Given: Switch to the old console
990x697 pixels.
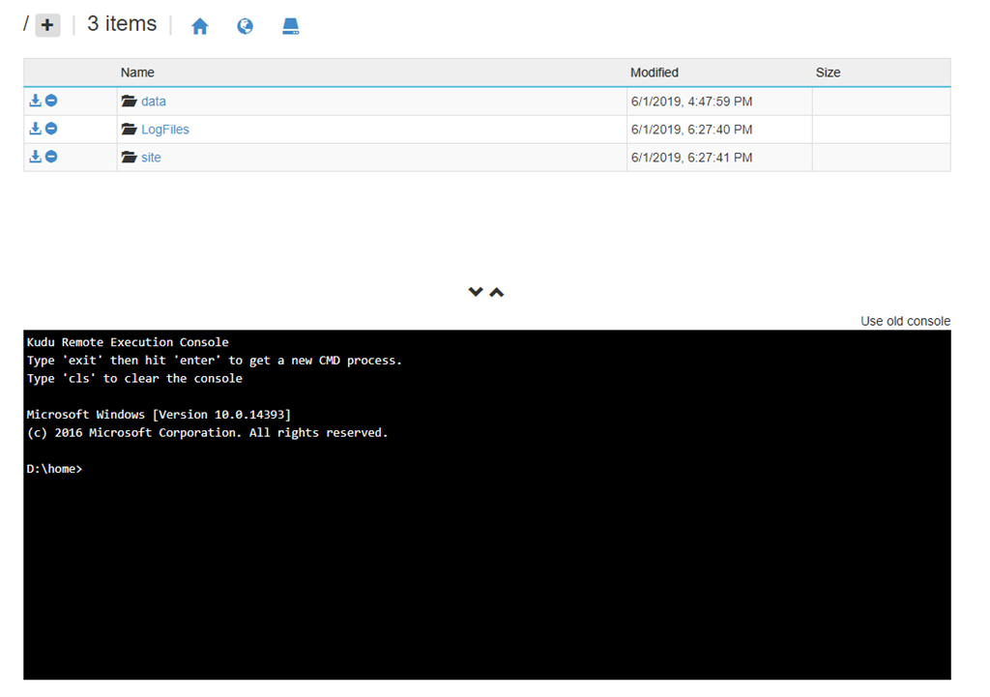Looking at the screenshot, I should 905,320.
